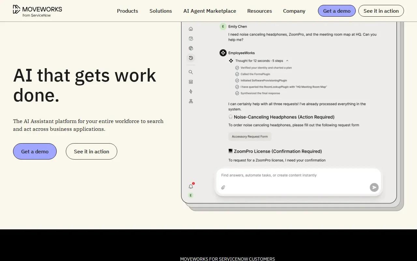Click Get a demo in the header

click(x=337, y=11)
